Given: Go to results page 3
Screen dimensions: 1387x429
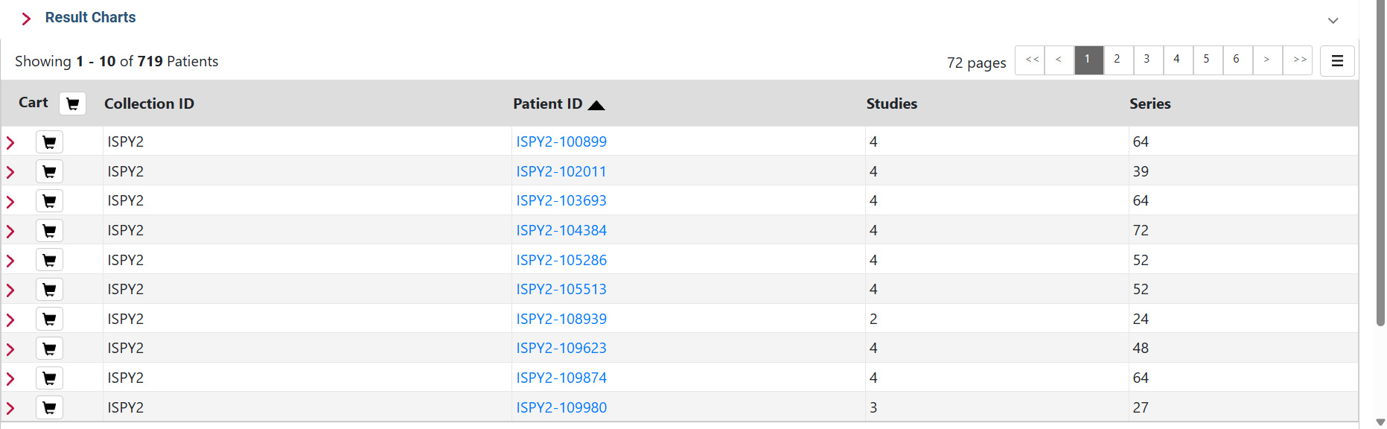Looking at the screenshot, I should coord(1147,60).
